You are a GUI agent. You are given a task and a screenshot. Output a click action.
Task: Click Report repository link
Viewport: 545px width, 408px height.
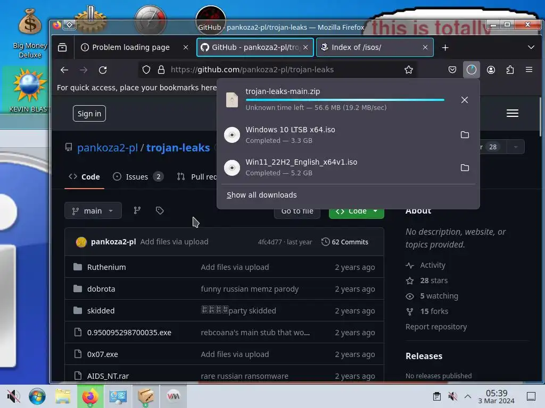[436, 327]
